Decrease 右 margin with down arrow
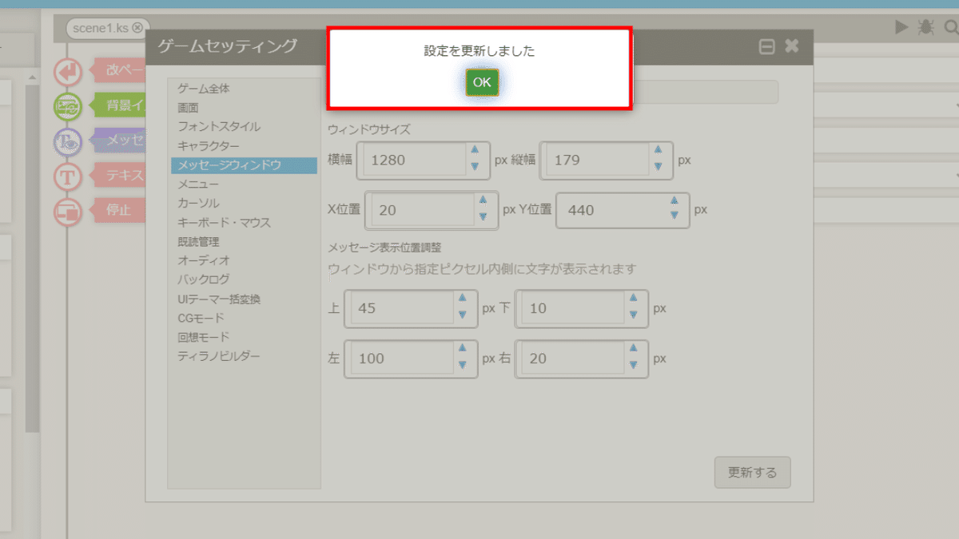 633,365
